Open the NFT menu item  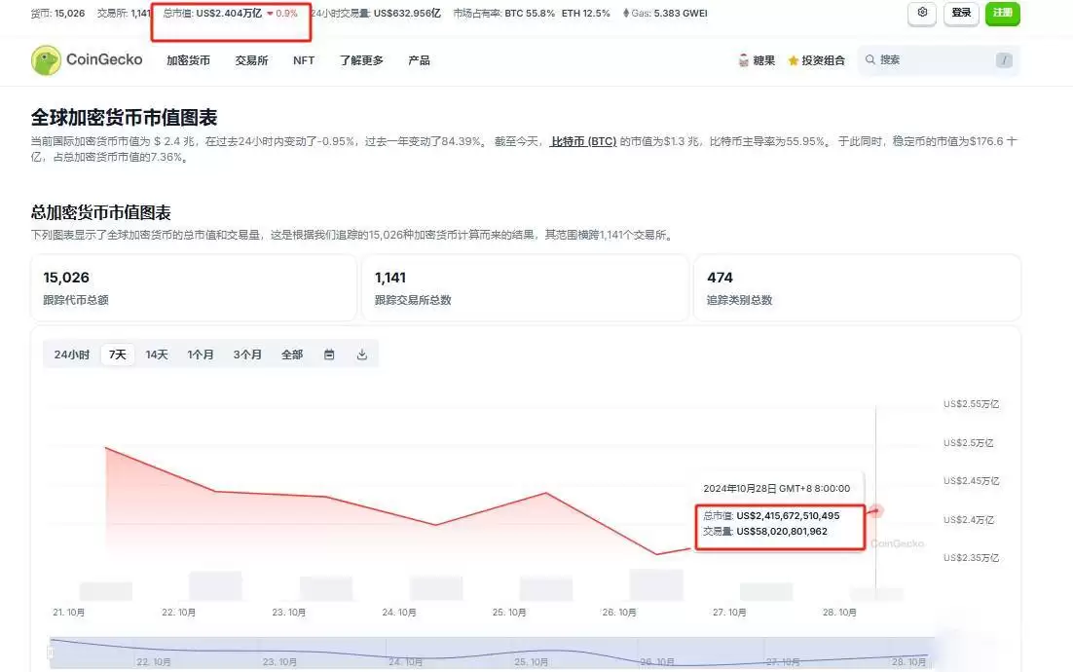click(x=304, y=60)
